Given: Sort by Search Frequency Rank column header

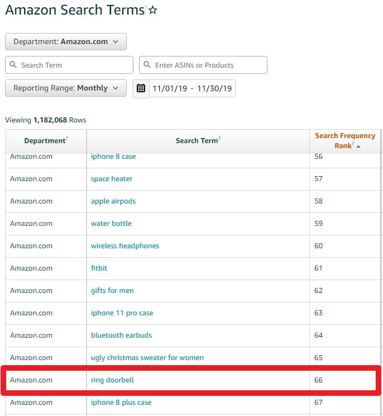Looking at the screenshot, I should point(345,140).
